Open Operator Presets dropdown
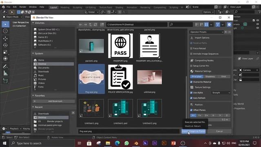Viewport: 261px width, 147px height. pyautogui.click(x=207, y=32)
